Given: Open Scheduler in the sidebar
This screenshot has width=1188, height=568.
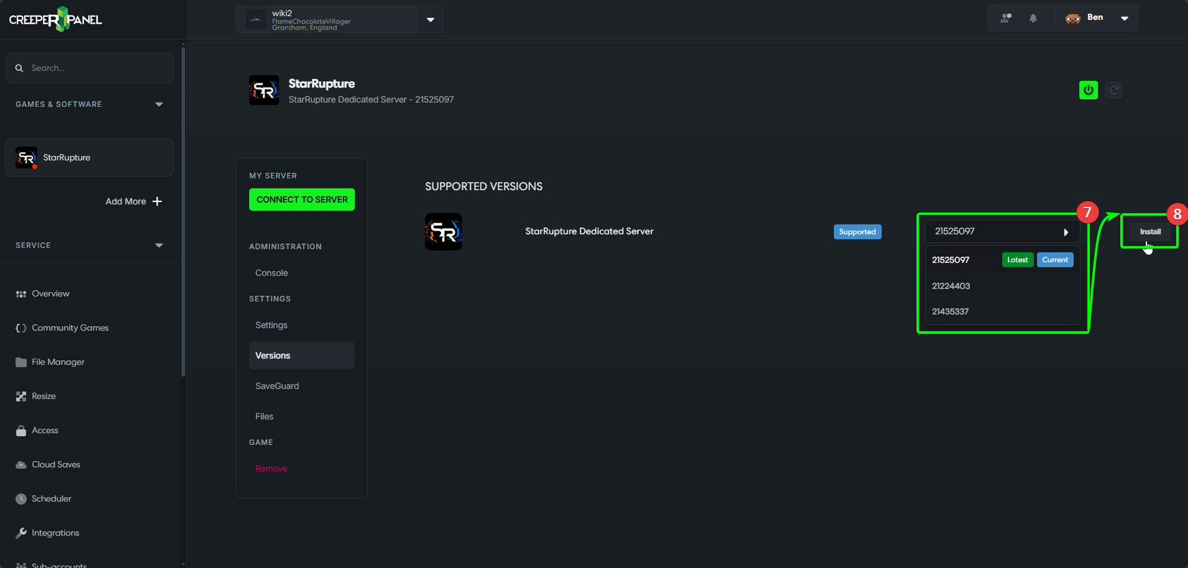Looking at the screenshot, I should 51,498.
